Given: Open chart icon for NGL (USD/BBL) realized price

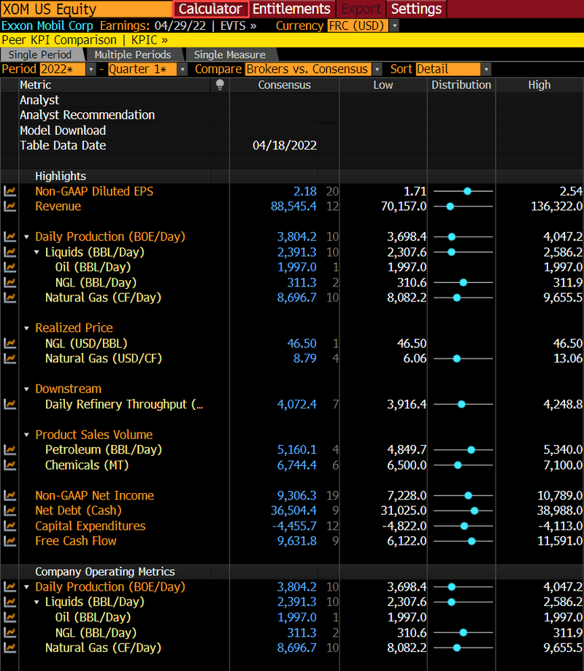Looking at the screenshot, I should [x=9, y=344].
